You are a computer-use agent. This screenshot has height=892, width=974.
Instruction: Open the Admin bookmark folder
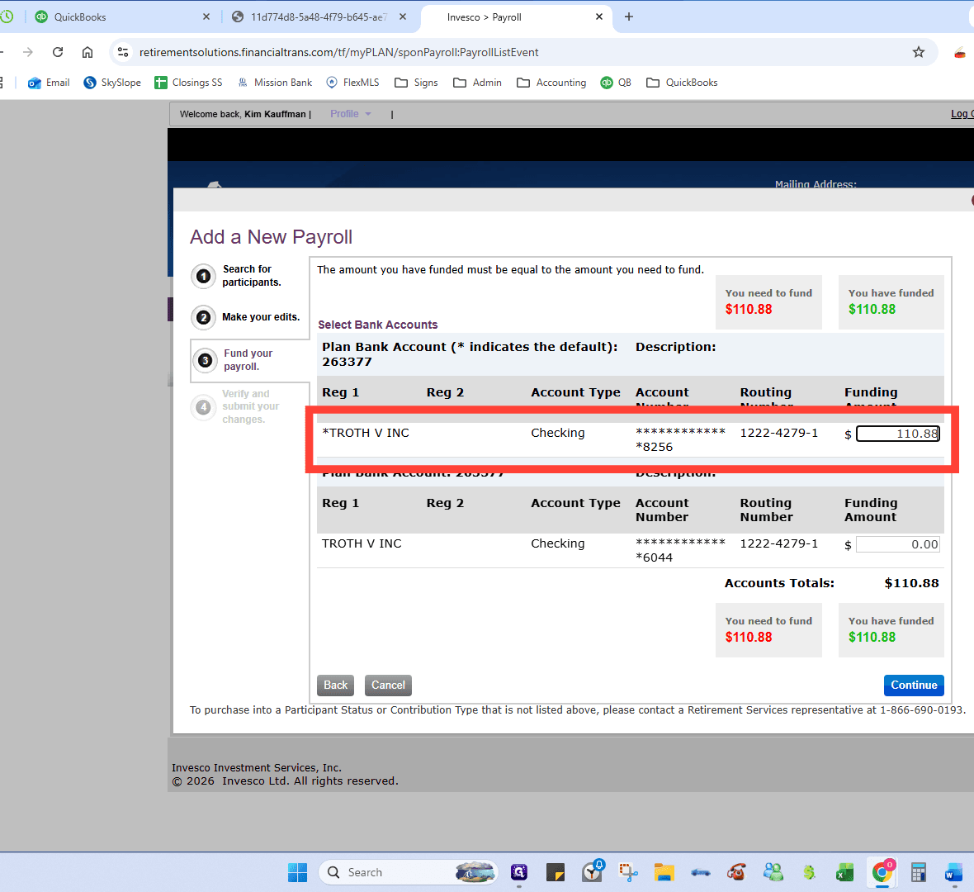478,83
